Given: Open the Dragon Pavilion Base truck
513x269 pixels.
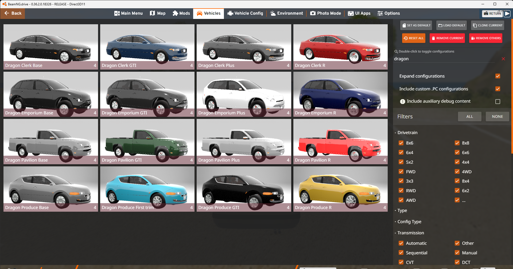Looking at the screenshot, I should tap(51, 142).
